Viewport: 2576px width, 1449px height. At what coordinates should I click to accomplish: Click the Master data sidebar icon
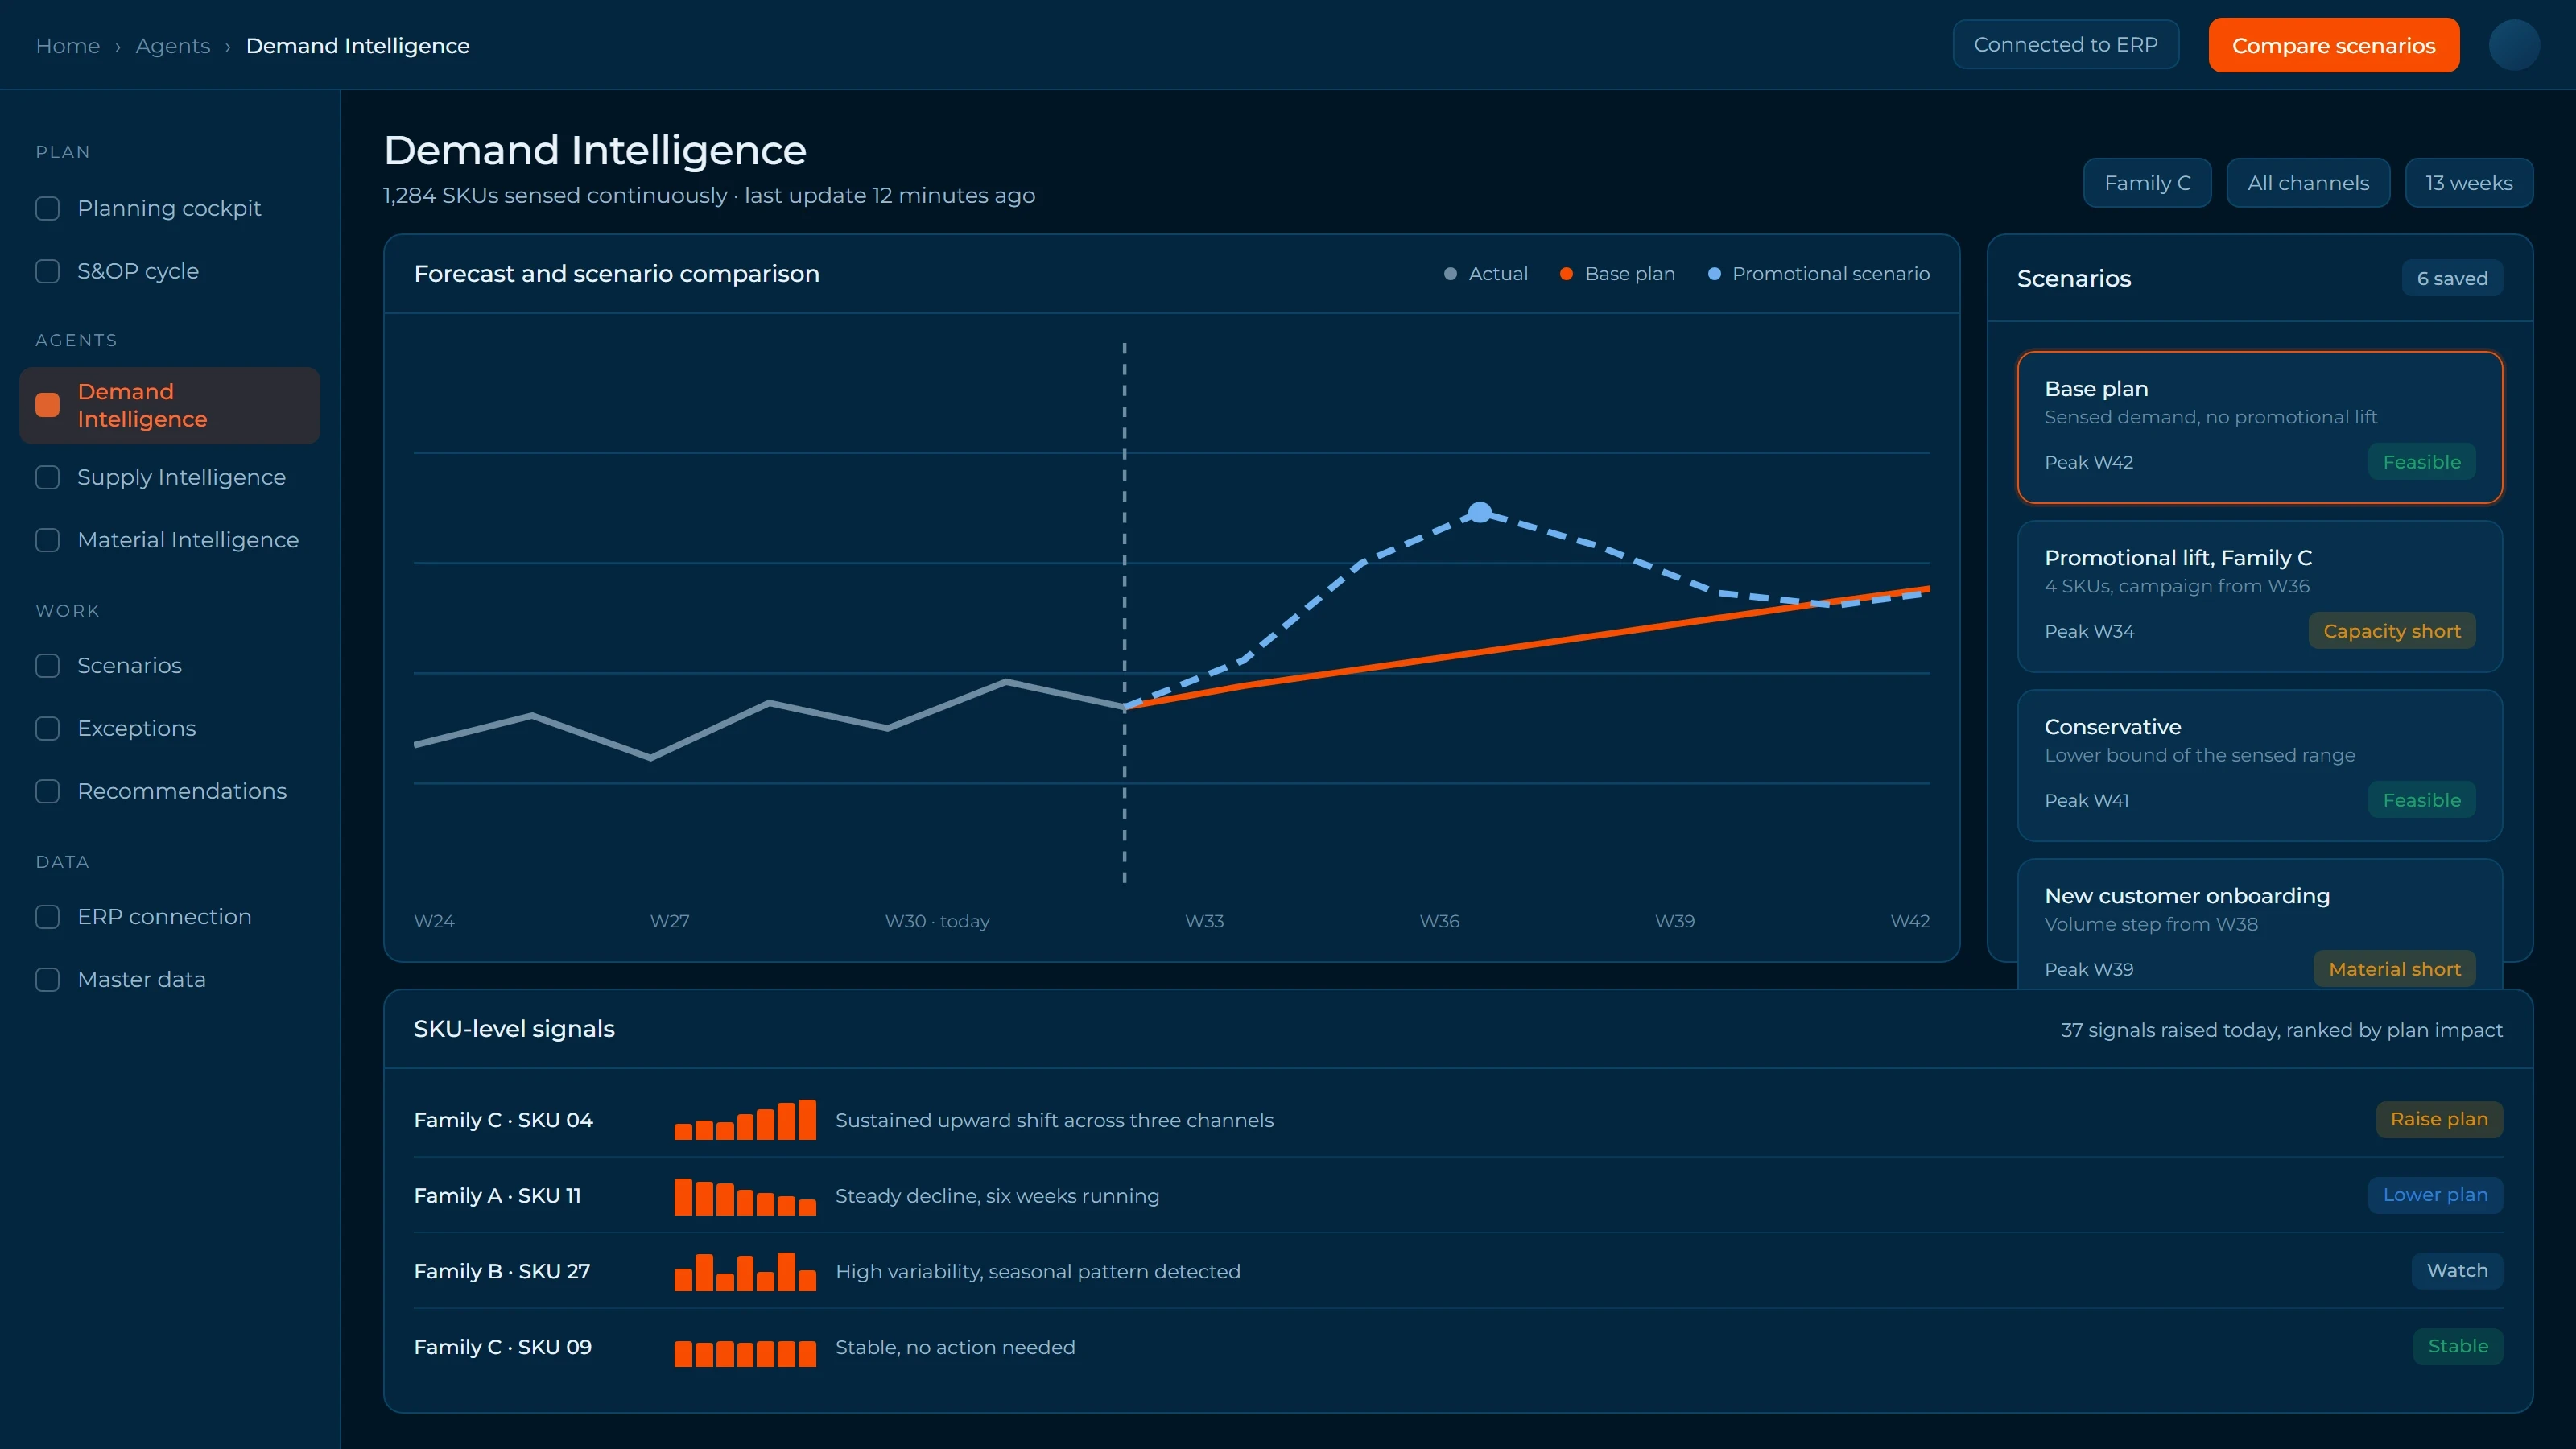[47, 980]
